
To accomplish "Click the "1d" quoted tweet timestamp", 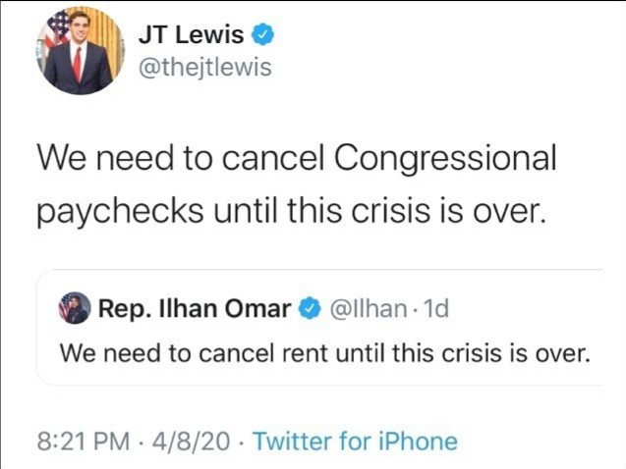I will (x=431, y=309).
